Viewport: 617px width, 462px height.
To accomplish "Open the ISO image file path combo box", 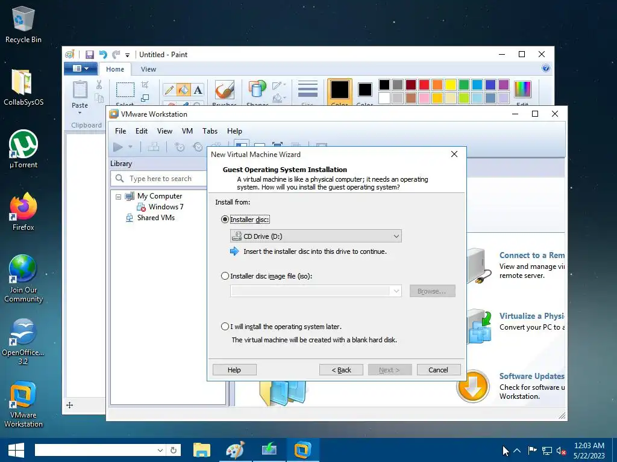I will tap(316, 291).
